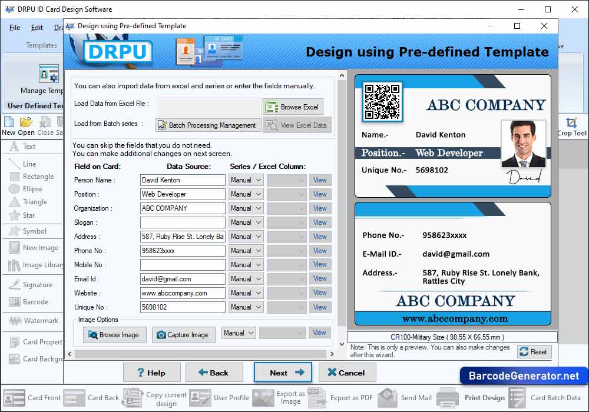Screen dimensions: 589x412
Task: Click into the Mobile No field
Action: 183,265
